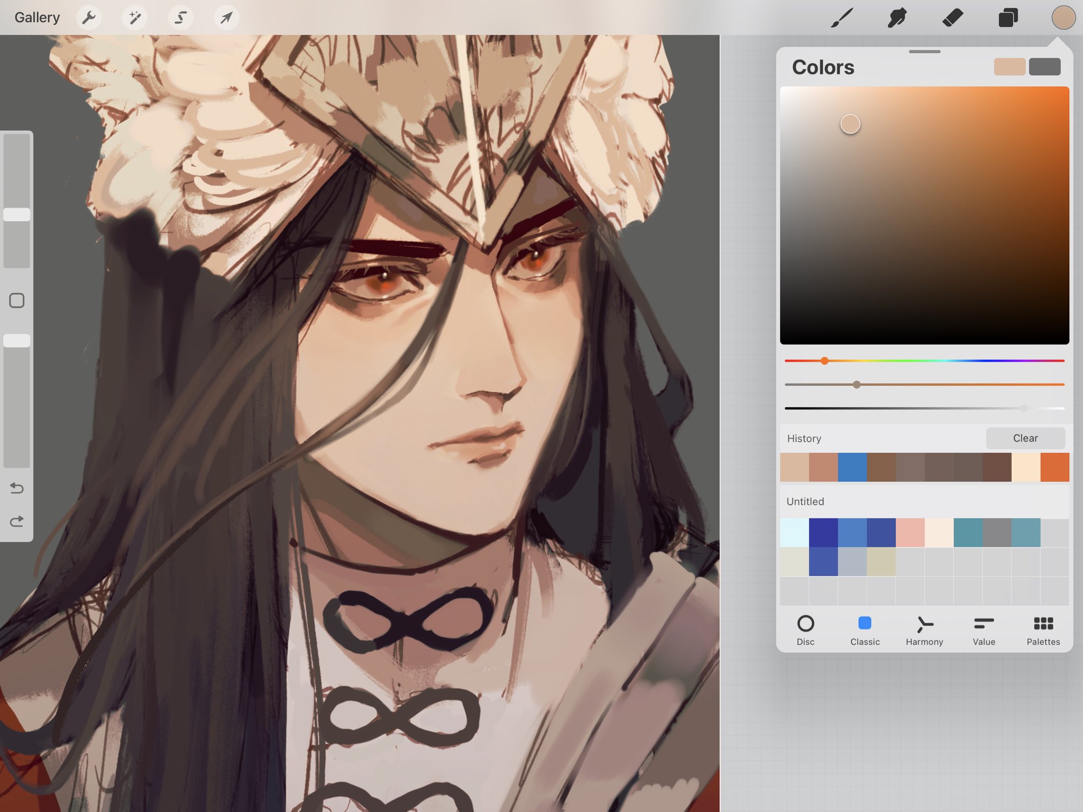The width and height of the screenshot is (1083, 812).
Task: Pick the gray-blue swatch in Untitled palette second row
Action: coord(852,561)
